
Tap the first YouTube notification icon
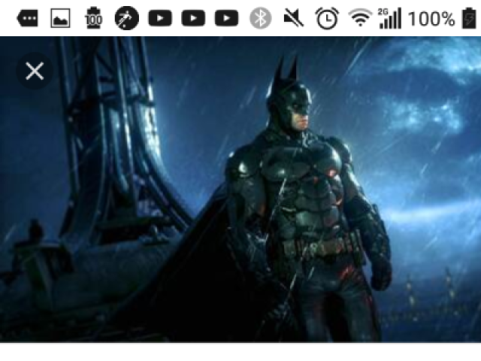(x=160, y=18)
